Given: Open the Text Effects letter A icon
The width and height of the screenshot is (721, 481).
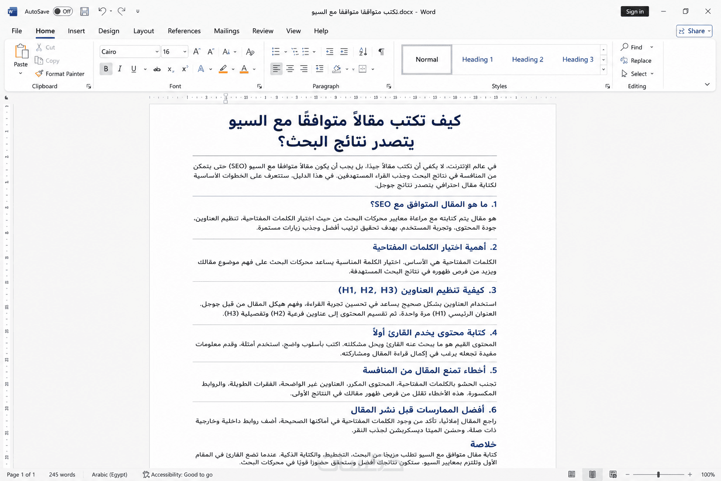Looking at the screenshot, I should (201, 69).
